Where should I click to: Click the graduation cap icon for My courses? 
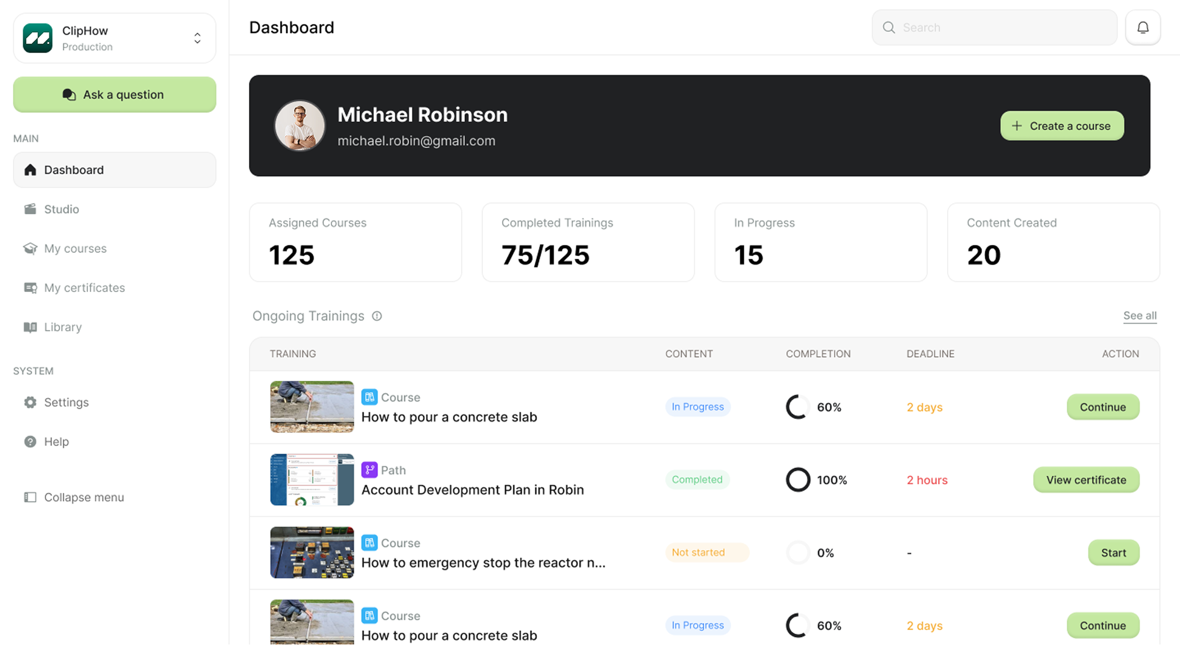tap(30, 249)
